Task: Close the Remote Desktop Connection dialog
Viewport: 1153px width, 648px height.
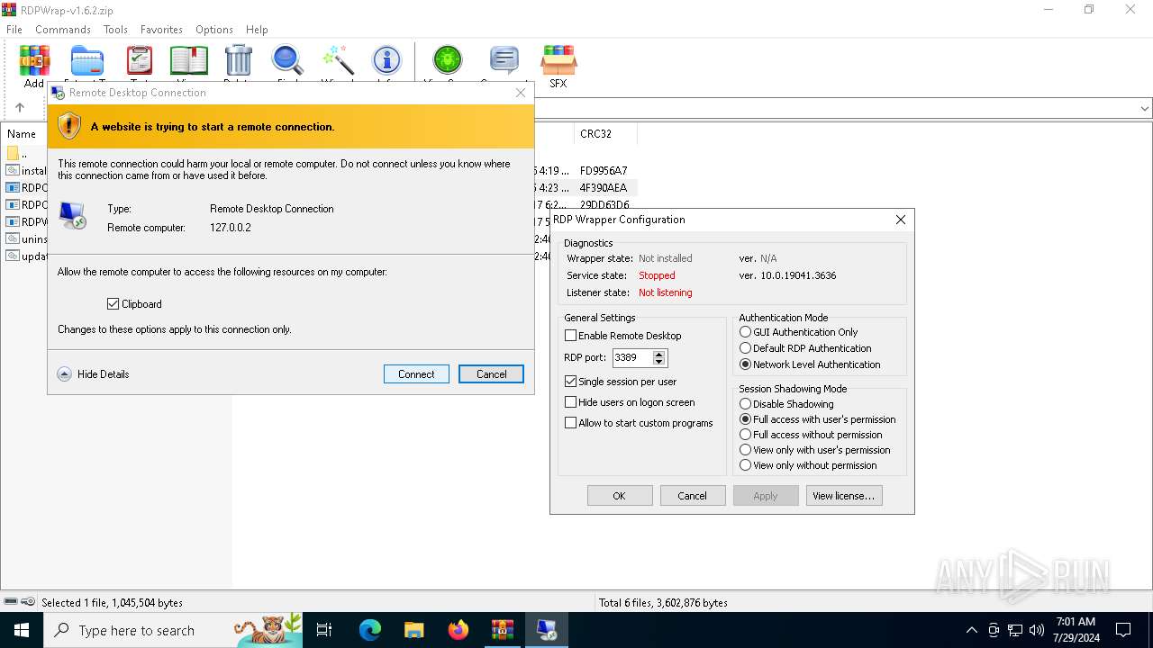Action: pyautogui.click(x=521, y=93)
